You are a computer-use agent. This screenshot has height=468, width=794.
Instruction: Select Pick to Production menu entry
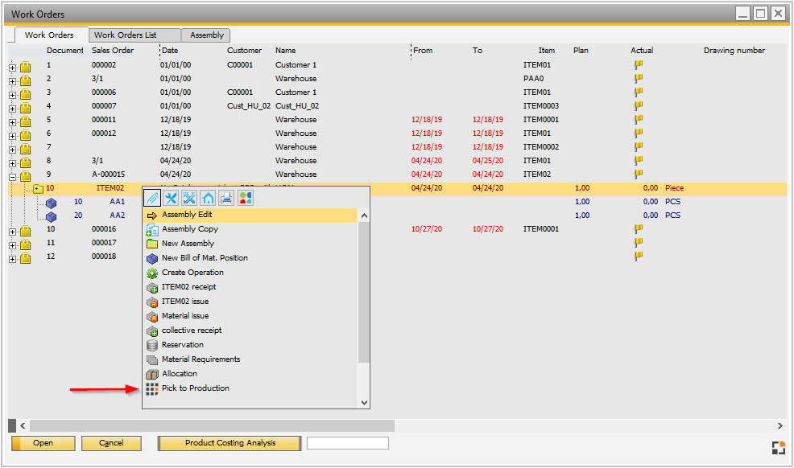click(x=195, y=388)
